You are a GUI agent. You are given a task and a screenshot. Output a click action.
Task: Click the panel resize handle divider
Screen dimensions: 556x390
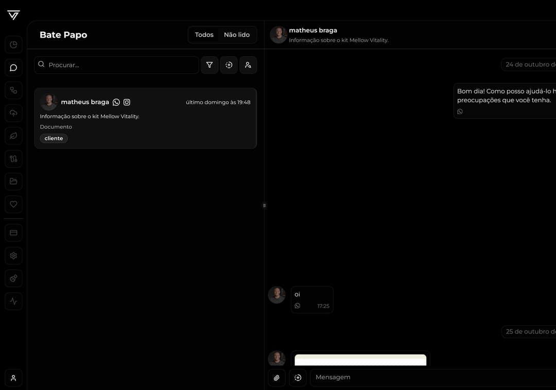tap(265, 206)
